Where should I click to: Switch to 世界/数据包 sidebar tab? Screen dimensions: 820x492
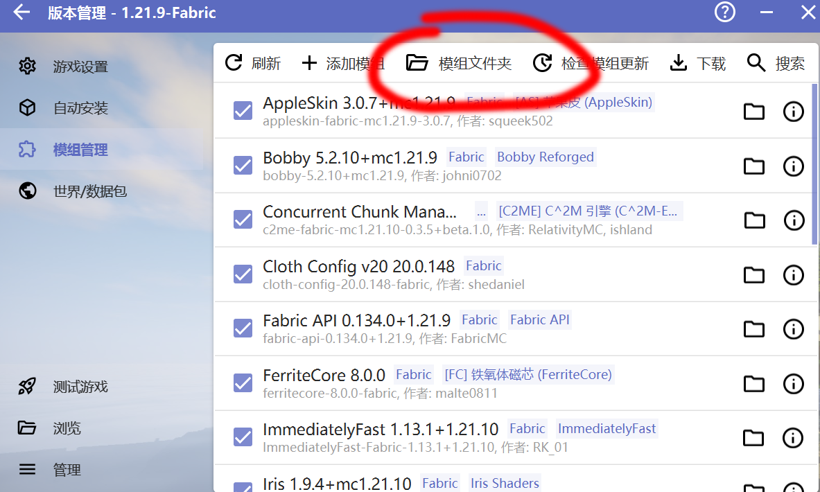(x=89, y=191)
